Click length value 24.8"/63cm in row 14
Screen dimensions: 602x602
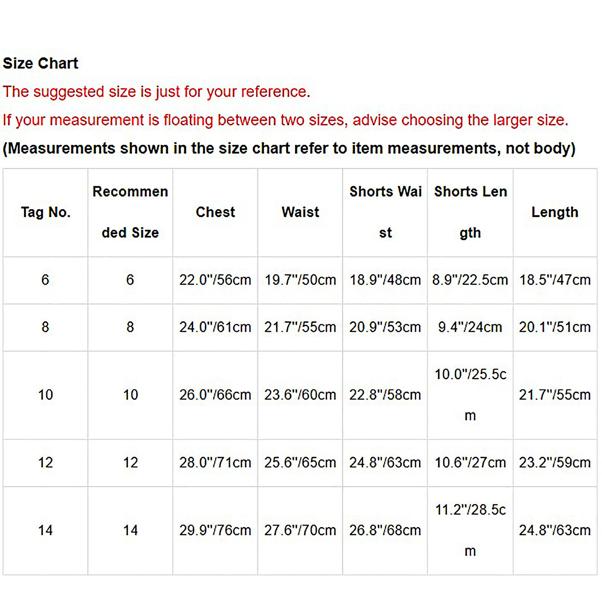click(x=555, y=531)
